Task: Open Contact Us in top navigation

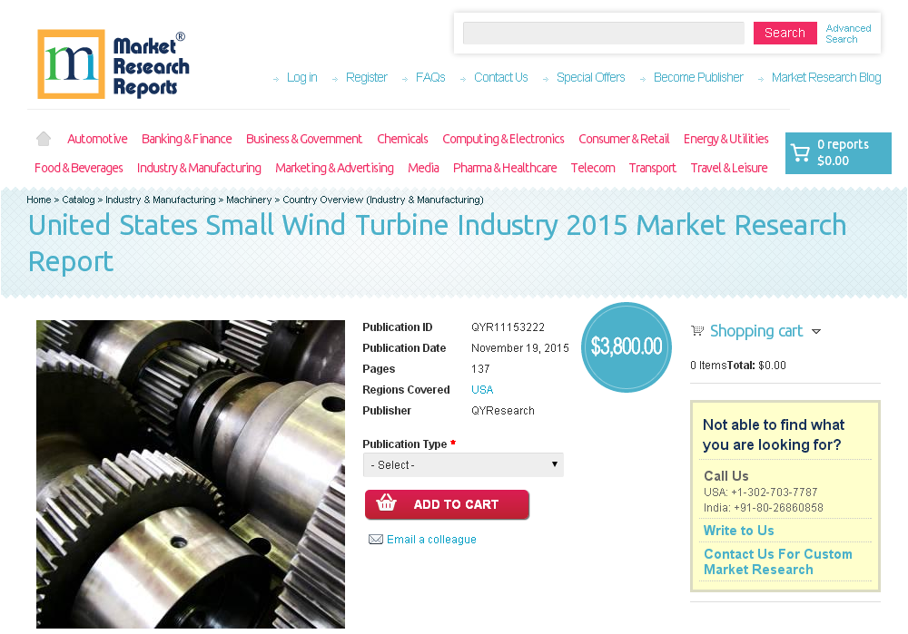Action: point(501,77)
